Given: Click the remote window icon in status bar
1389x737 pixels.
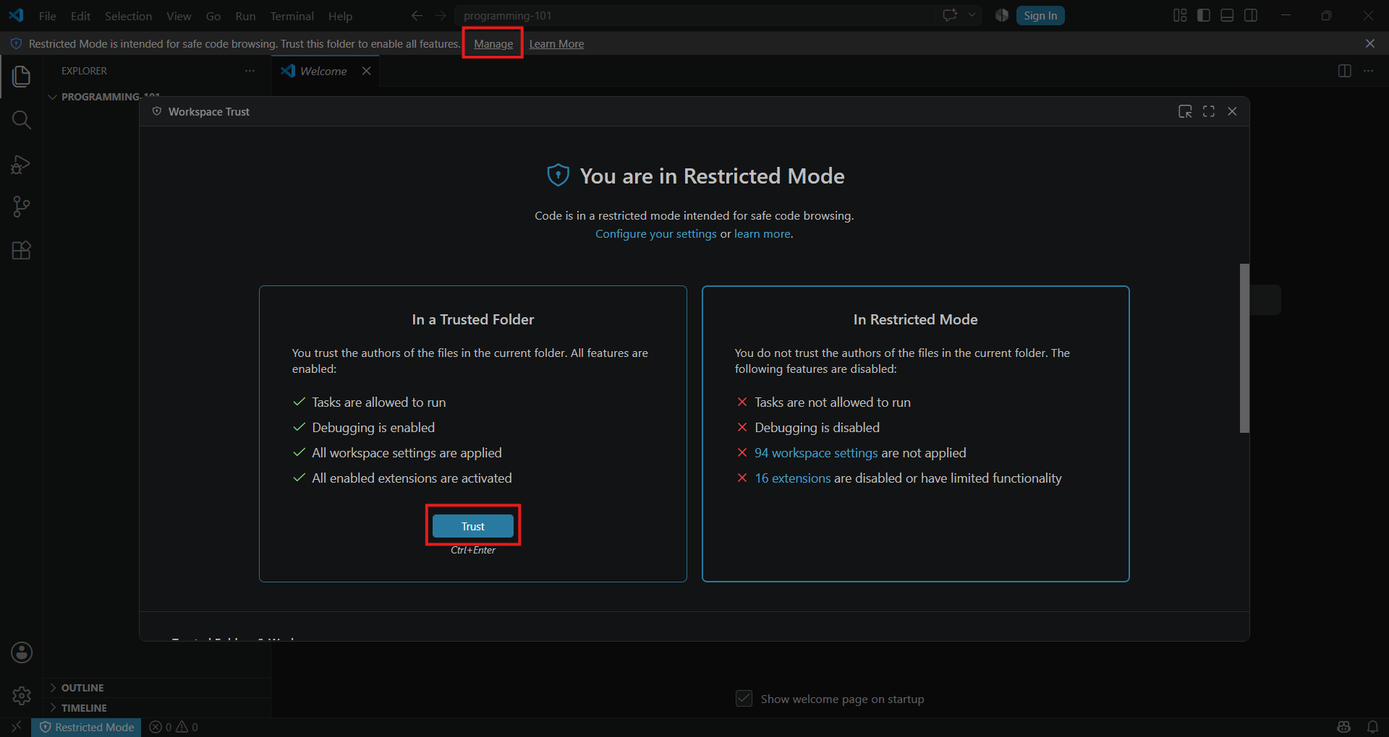Looking at the screenshot, I should (16, 727).
